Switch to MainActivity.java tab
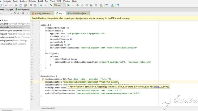Image resolution: width=198 pixels, height=111 pixels. tap(78, 13)
